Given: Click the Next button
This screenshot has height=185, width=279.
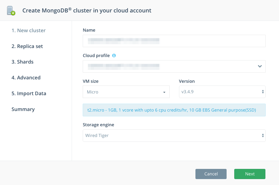Looking at the screenshot, I should [250, 174].
